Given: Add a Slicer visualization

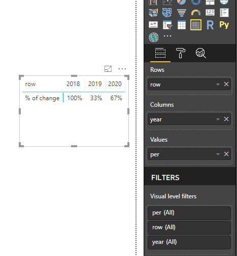Looking at the screenshot, I should (x=167, y=25).
